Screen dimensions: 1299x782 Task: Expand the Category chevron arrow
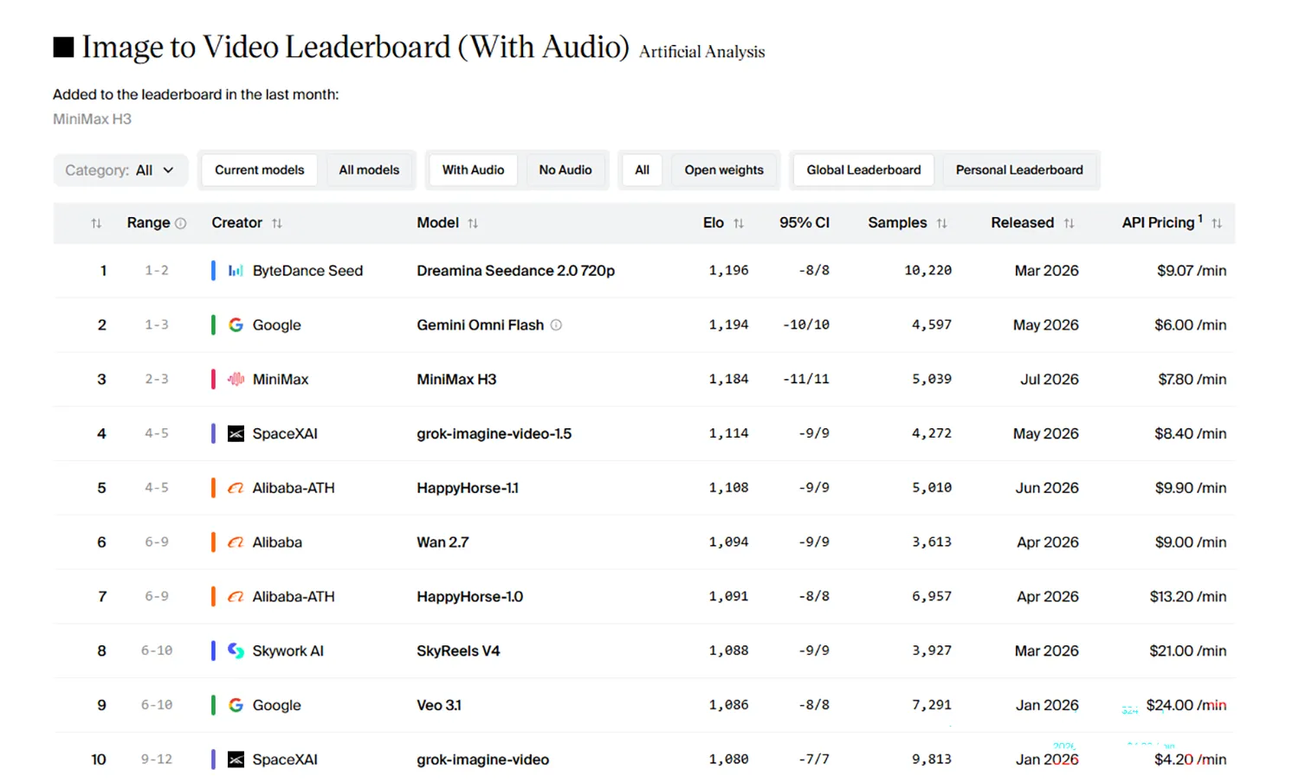click(x=169, y=170)
